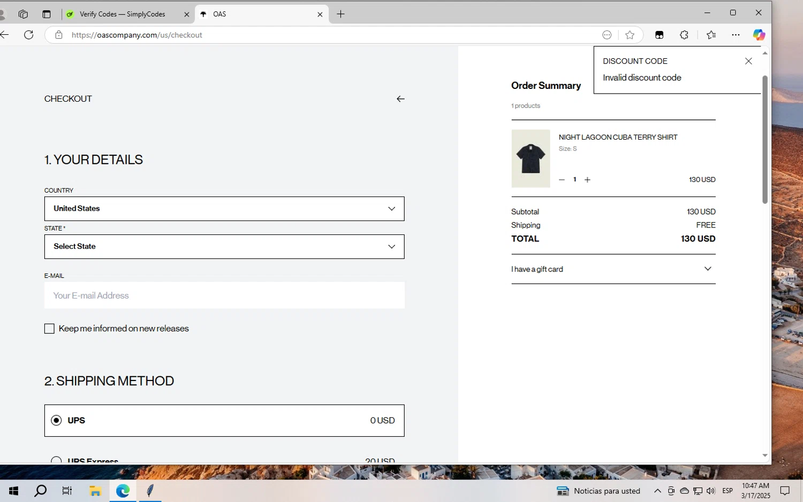Image resolution: width=803 pixels, height=502 pixels.
Task: Click the E-mail address field
Action: tap(224, 295)
